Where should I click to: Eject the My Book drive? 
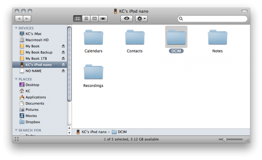[x=63, y=46]
